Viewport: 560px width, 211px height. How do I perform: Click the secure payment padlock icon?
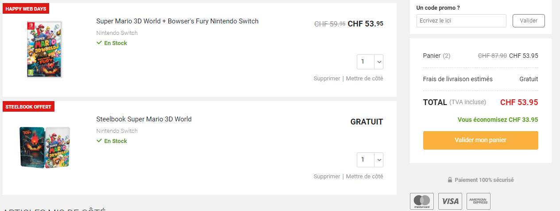coord(450,180)
